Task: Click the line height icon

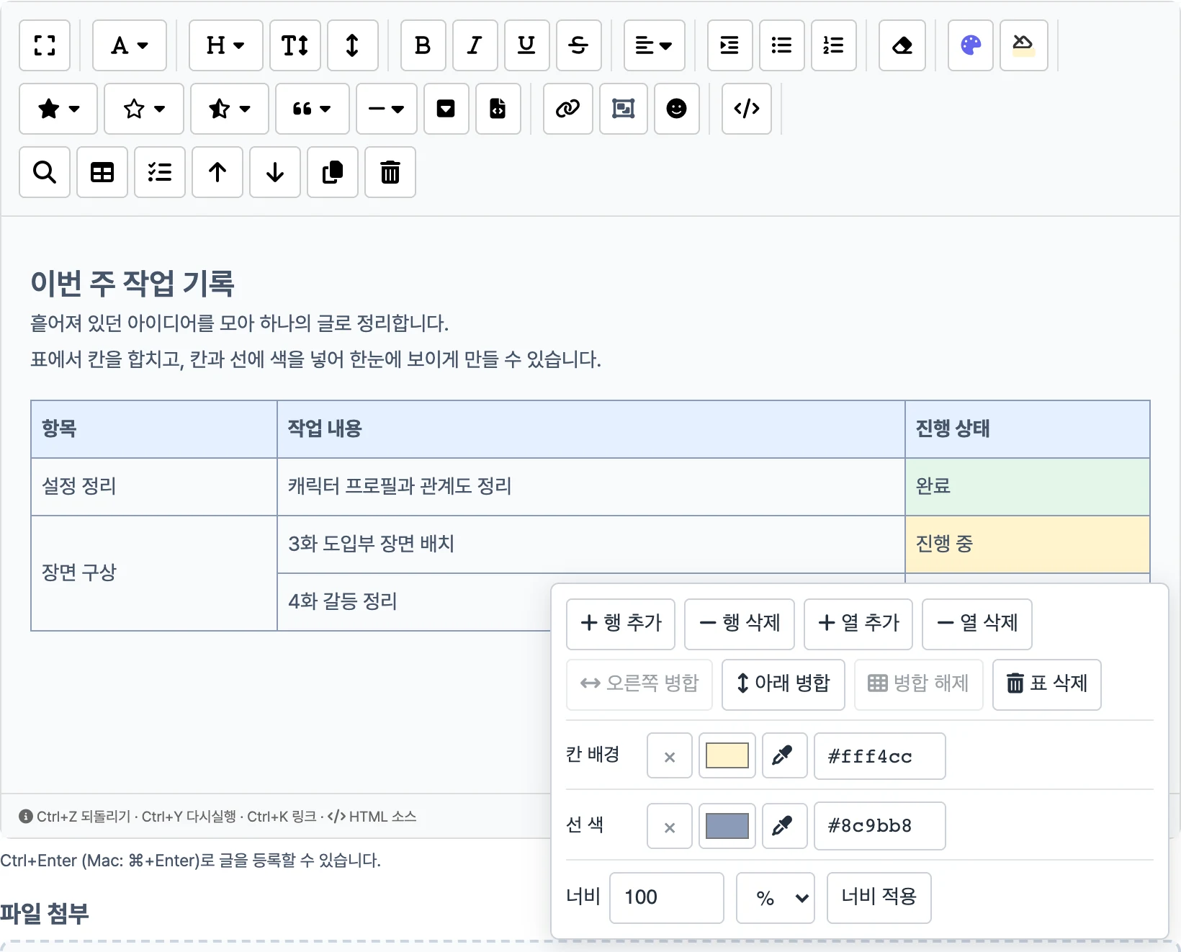Action: (x=353, y=45)
